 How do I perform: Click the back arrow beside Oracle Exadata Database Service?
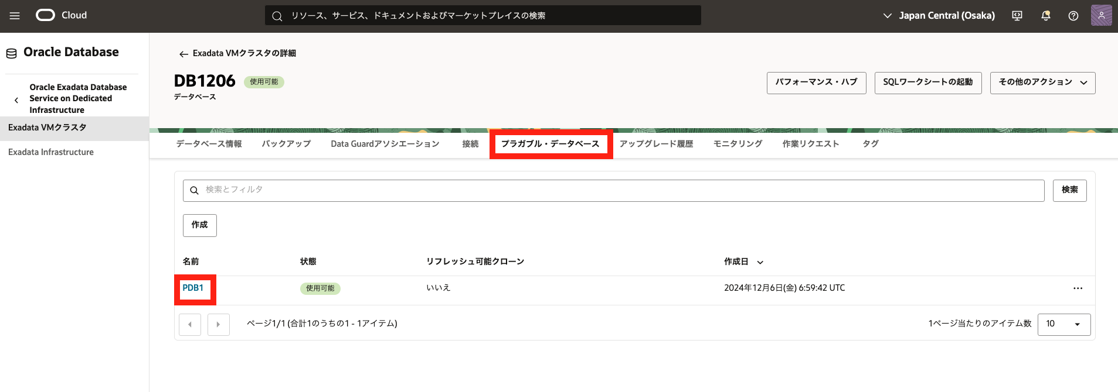point(16,99)
